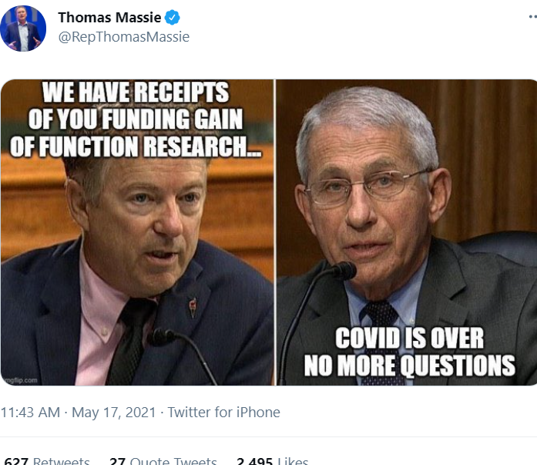View the 627 Retweets list
This screenshot has height=465, width=537.
[47, 461]
